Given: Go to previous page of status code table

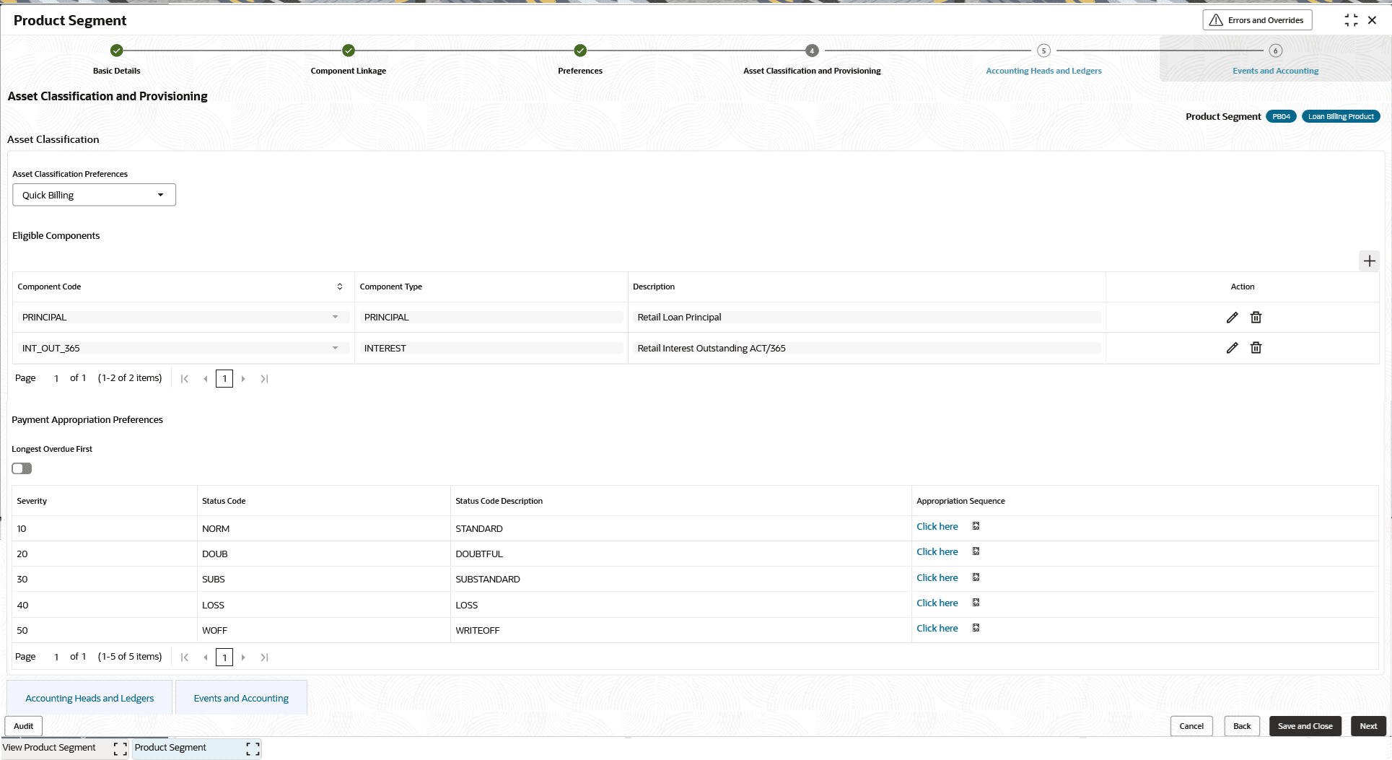Looking at the screenshot, I should coord(206,657).
